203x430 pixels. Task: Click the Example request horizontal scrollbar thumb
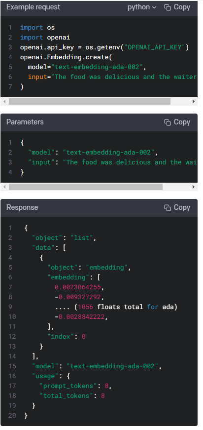coord(90,102)
